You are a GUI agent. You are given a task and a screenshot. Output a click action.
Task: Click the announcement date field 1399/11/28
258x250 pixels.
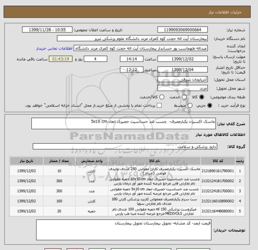click(47, 30)
